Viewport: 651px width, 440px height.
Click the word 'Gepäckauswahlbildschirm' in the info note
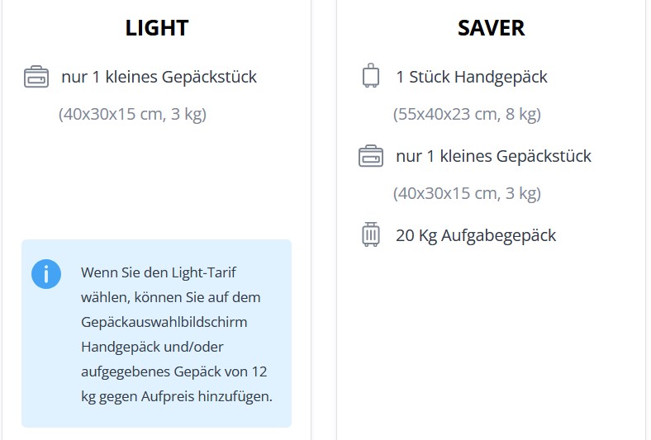tap(164, 322)
